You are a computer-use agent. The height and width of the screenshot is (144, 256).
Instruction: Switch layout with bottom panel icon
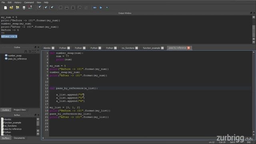67,8
